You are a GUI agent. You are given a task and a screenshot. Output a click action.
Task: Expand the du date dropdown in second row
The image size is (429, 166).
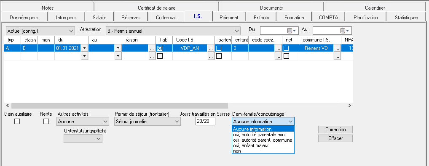pos(84,56)
